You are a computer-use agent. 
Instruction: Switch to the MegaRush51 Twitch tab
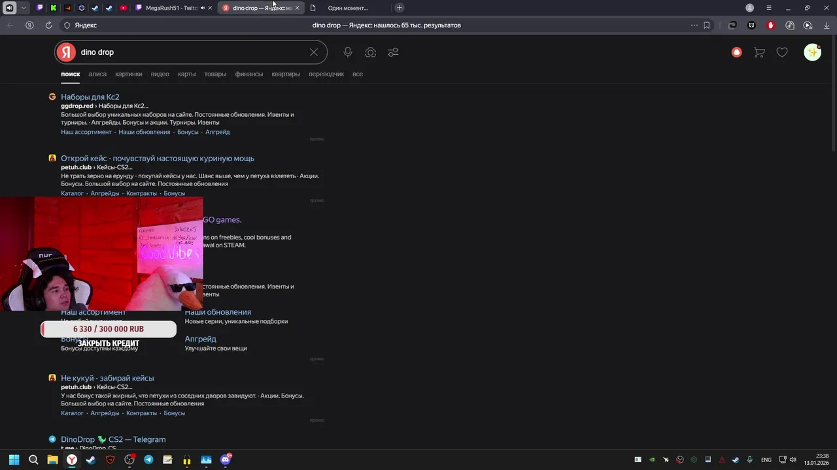pos(171,8)
